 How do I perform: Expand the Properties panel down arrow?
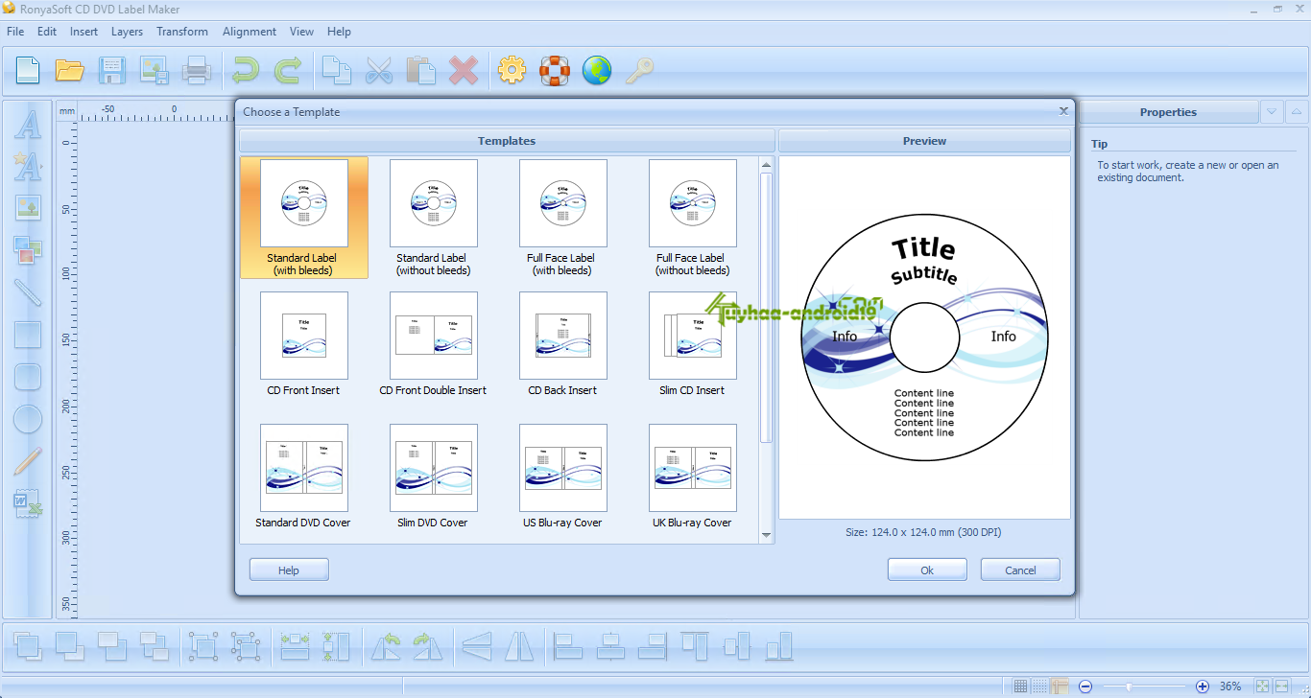pos(1272,112)
